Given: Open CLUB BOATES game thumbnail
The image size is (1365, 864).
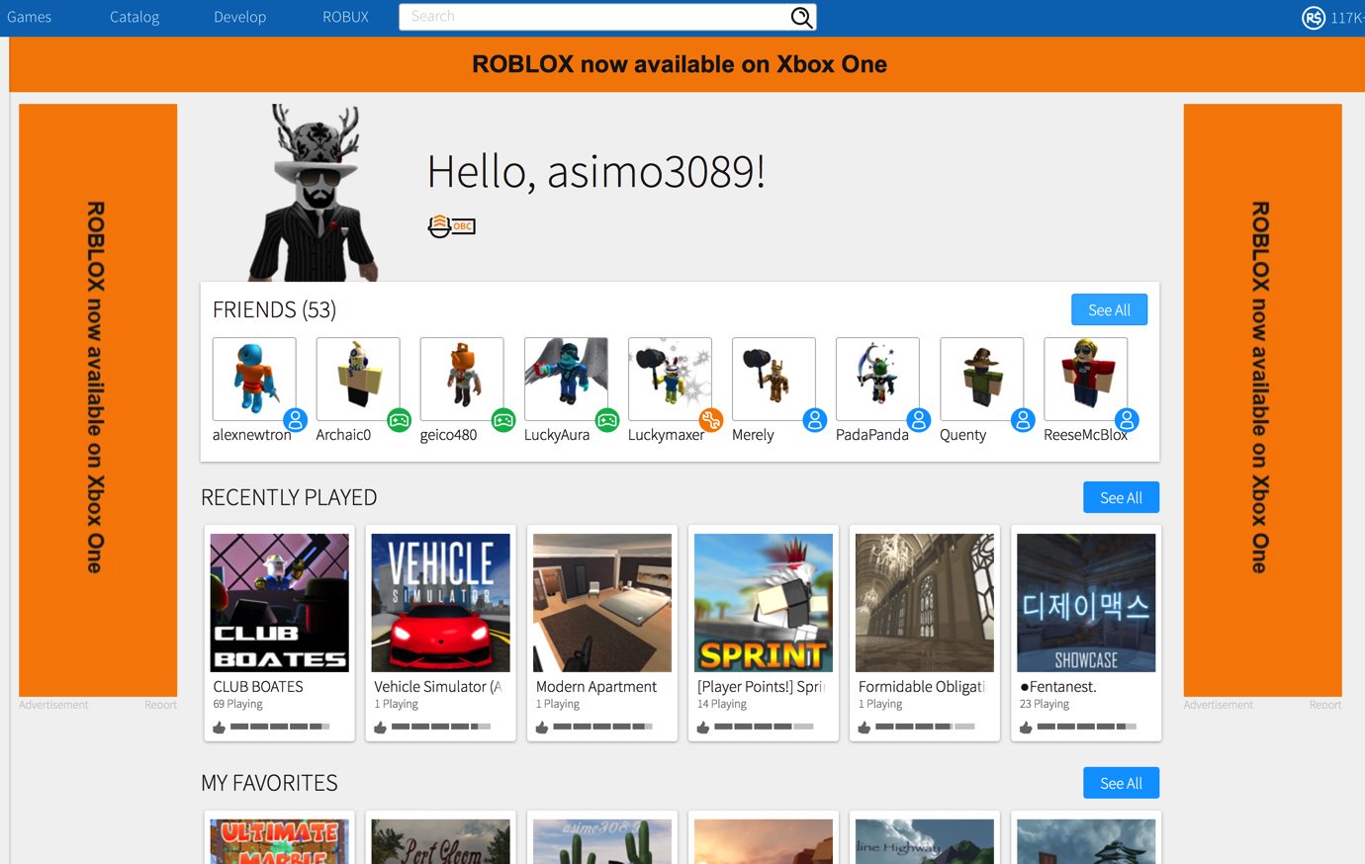Looking at the screenshot, I should 279,603.
